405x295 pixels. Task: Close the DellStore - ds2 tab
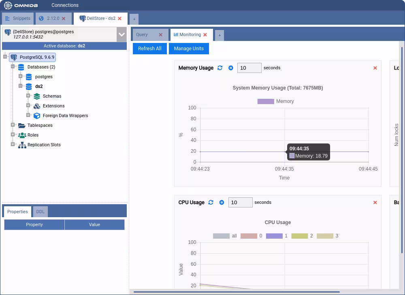119,19
